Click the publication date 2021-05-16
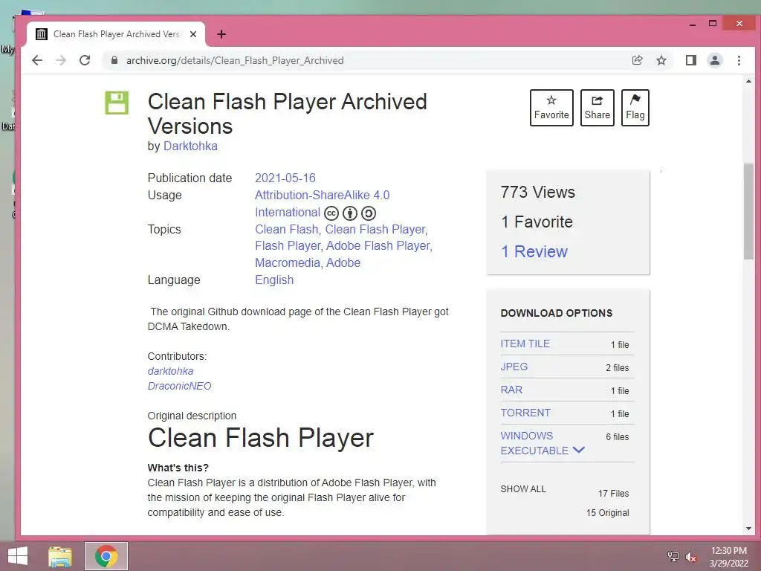The width and height of the screenshot is (761, 571). 285,178
